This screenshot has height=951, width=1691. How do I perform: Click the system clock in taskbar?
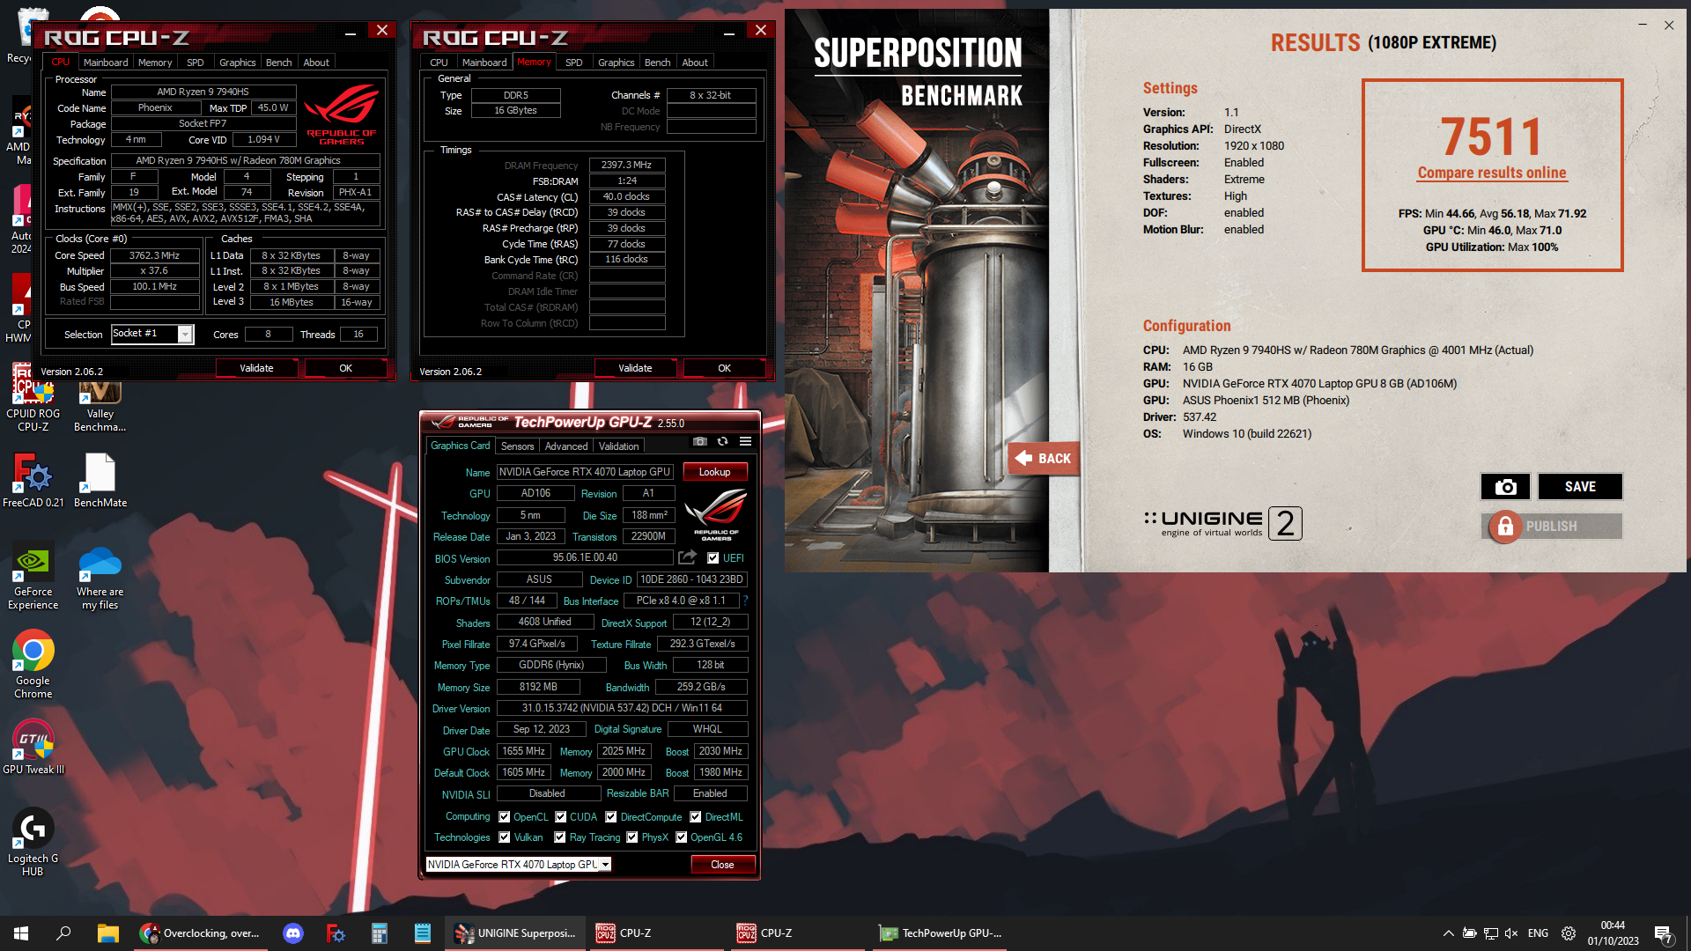(x=1613, y=933)
